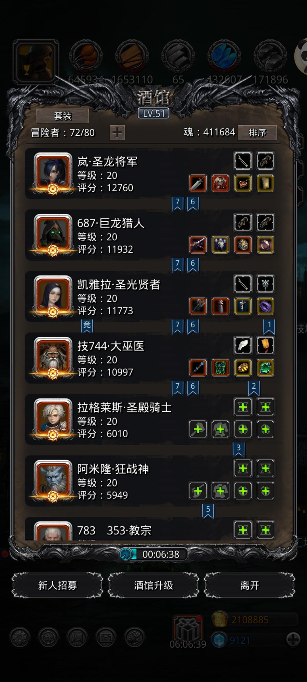Open the 排序 sort options
This screenshot has width=307, height=682.
click(x=257, y=133)
